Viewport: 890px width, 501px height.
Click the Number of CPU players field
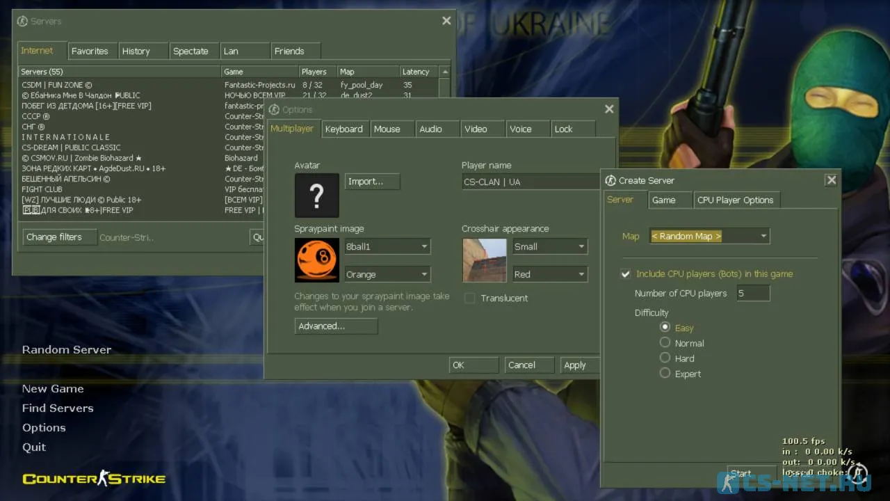(x=752, y=293)
